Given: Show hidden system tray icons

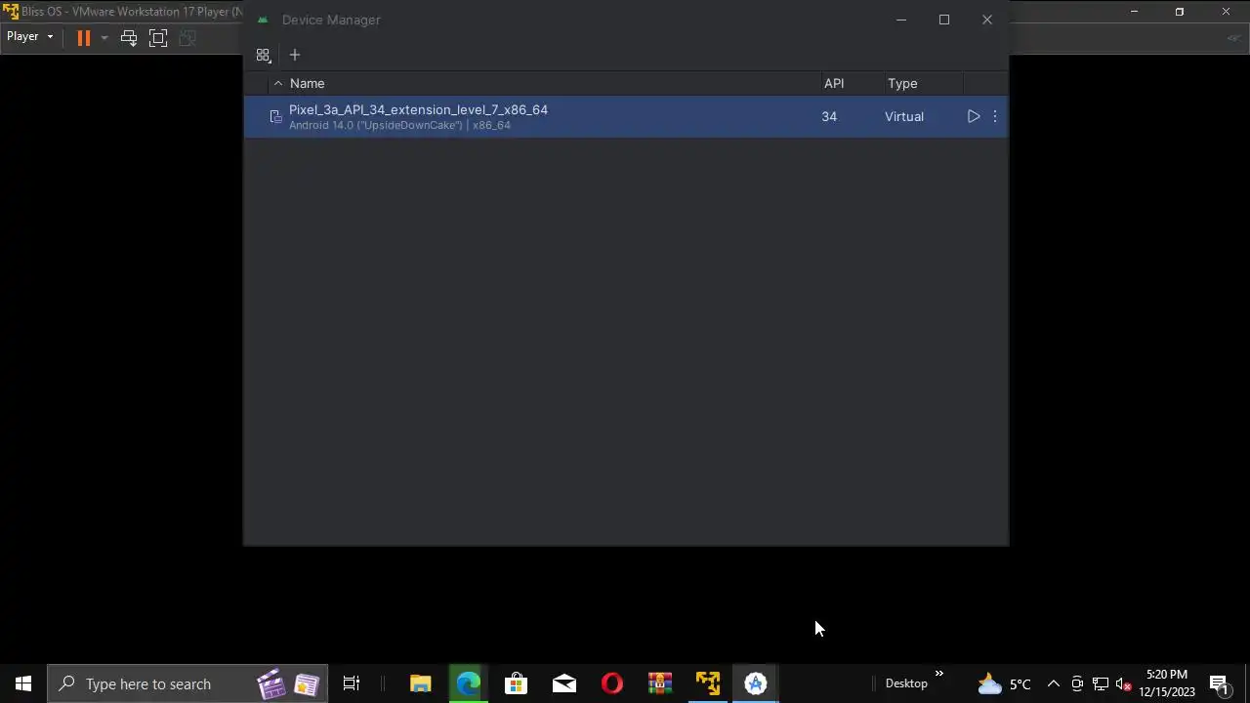Looking at the screenshot, I should 1054,683.
